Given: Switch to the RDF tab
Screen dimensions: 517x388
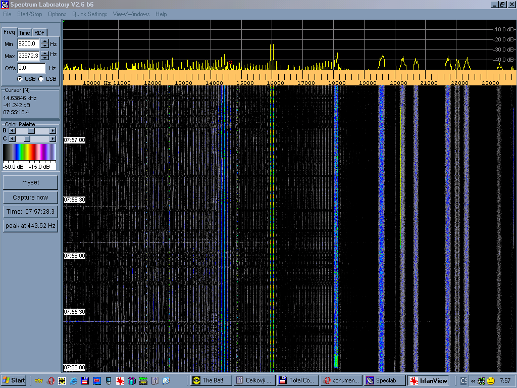Looking at the screenshot, I should 39,33.
